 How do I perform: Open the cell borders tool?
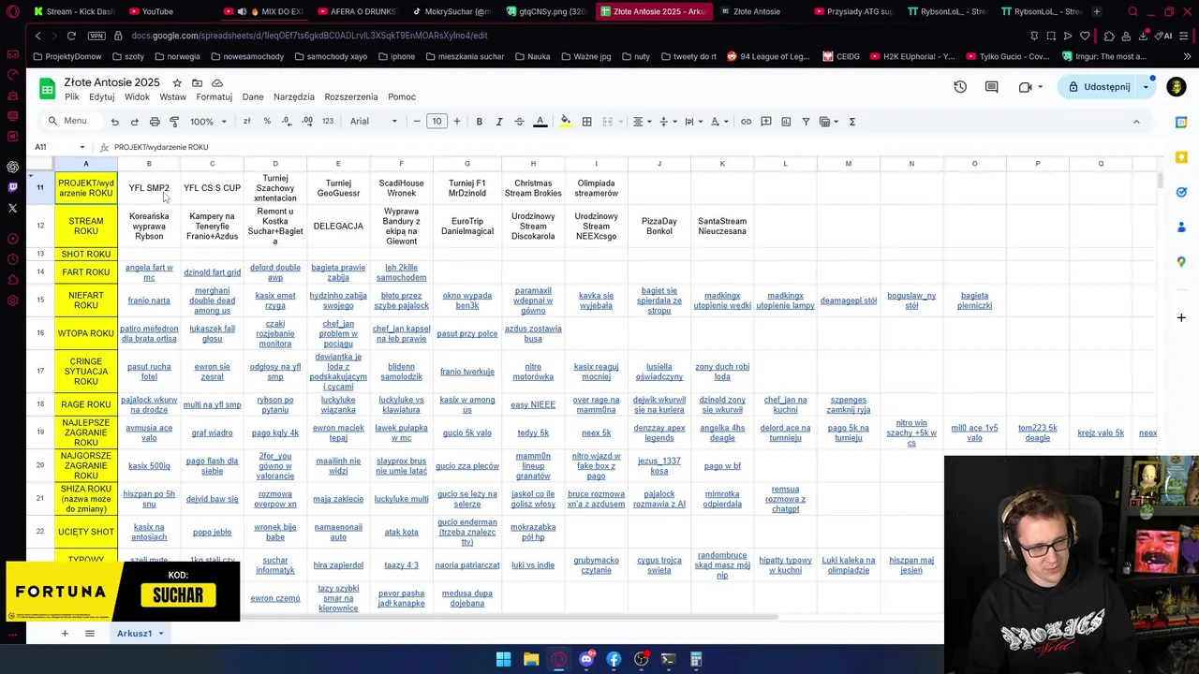tap(586, 122)
